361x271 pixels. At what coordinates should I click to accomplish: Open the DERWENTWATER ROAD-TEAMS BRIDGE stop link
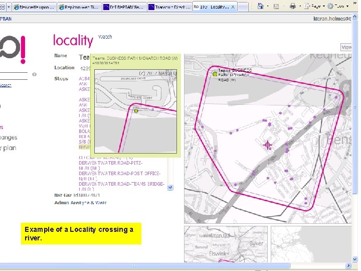click(121, 186)
